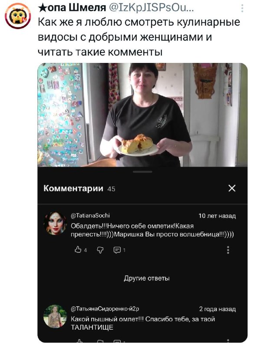Grab the comments sheet drag handle
This screenshot has width=254, height=347.
[142, 172]
